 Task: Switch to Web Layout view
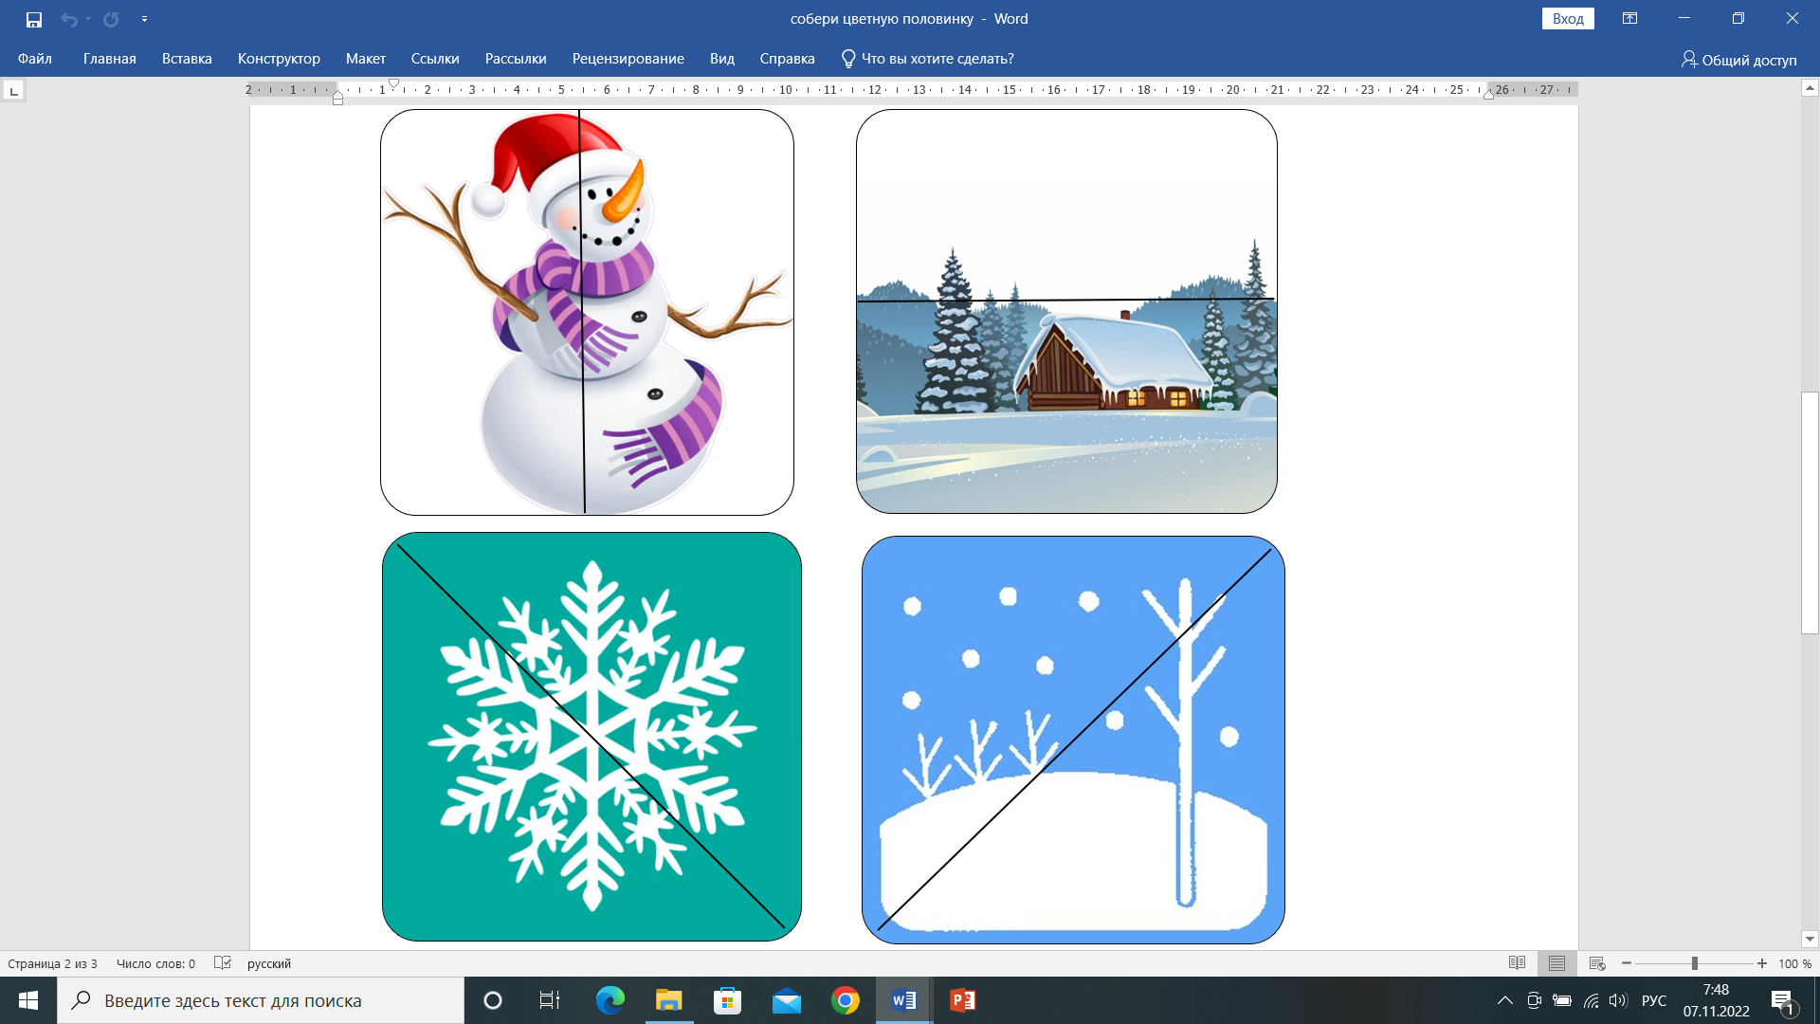tap(1597, 963)
